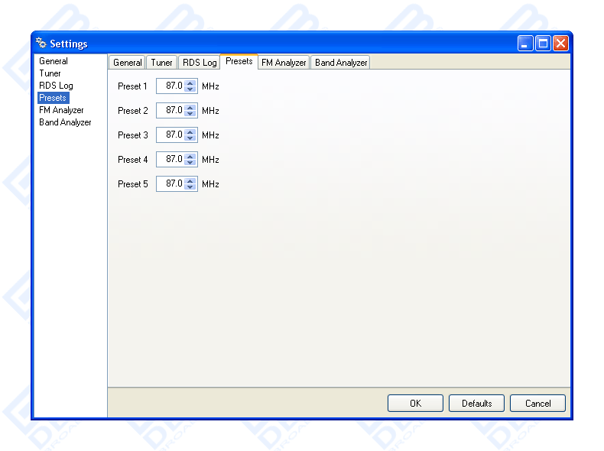Go to the RDS Log tab
Viewport: 604px width, 451px height.
200,63
